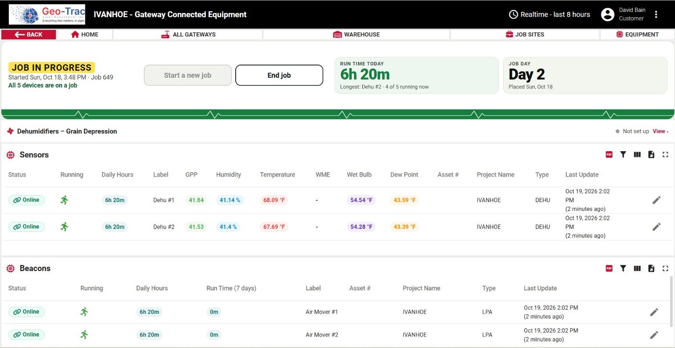This screenshot has height=348, width=675.
Task: Open Sensors column chooser icon
Action: (637, 155)
